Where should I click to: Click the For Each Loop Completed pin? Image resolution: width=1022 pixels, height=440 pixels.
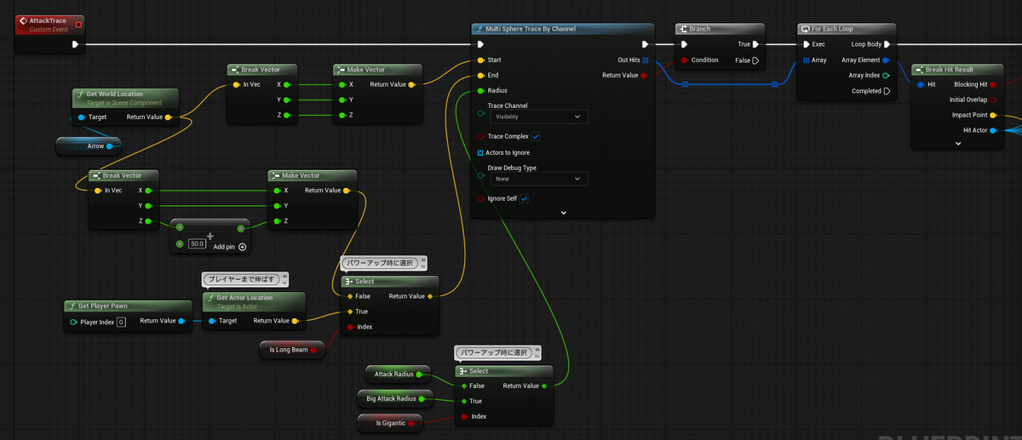[x=887, y=91]
